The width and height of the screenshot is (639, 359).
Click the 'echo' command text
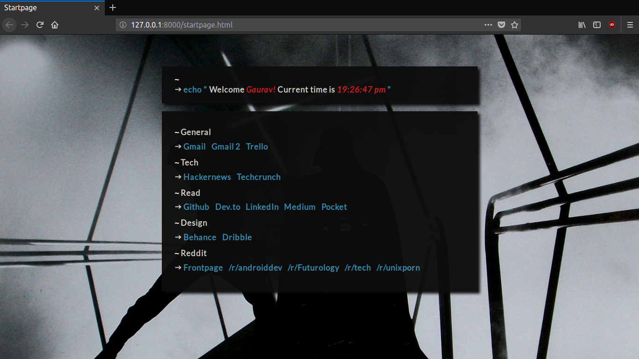coord(192,89)
